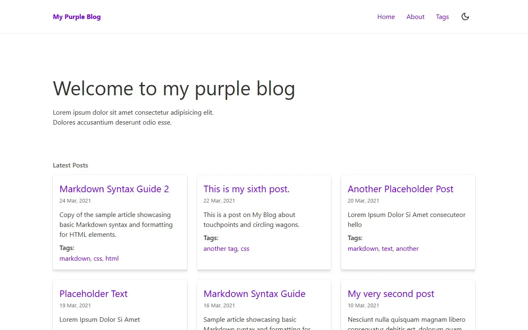Open the Placeholder Text post
Image resolution: width=528 pixels, height=330 pixels.
point(94,294)
